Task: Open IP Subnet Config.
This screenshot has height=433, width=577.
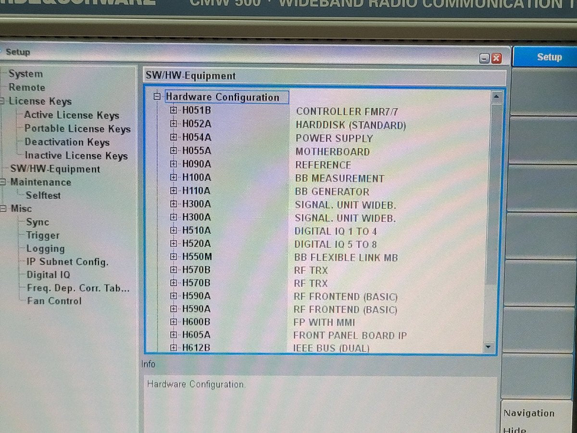Action: point(67,262)
